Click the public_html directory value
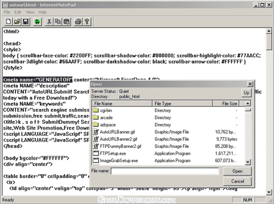Viewport: 274px width, 204px height. coord(129,97)
